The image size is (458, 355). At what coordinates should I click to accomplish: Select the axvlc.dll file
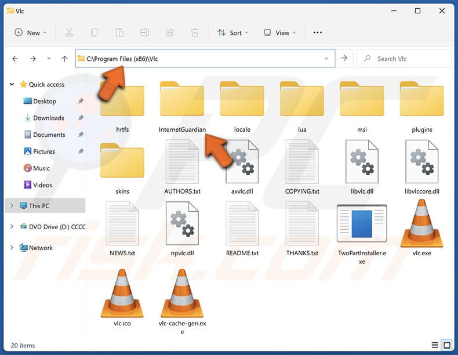(242, 167)
